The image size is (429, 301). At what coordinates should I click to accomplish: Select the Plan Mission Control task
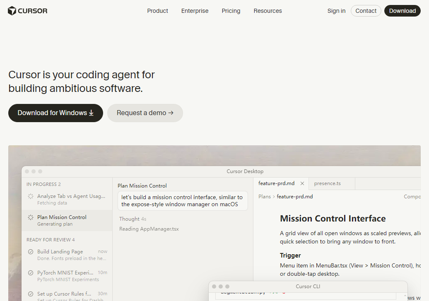click(67, 220)
